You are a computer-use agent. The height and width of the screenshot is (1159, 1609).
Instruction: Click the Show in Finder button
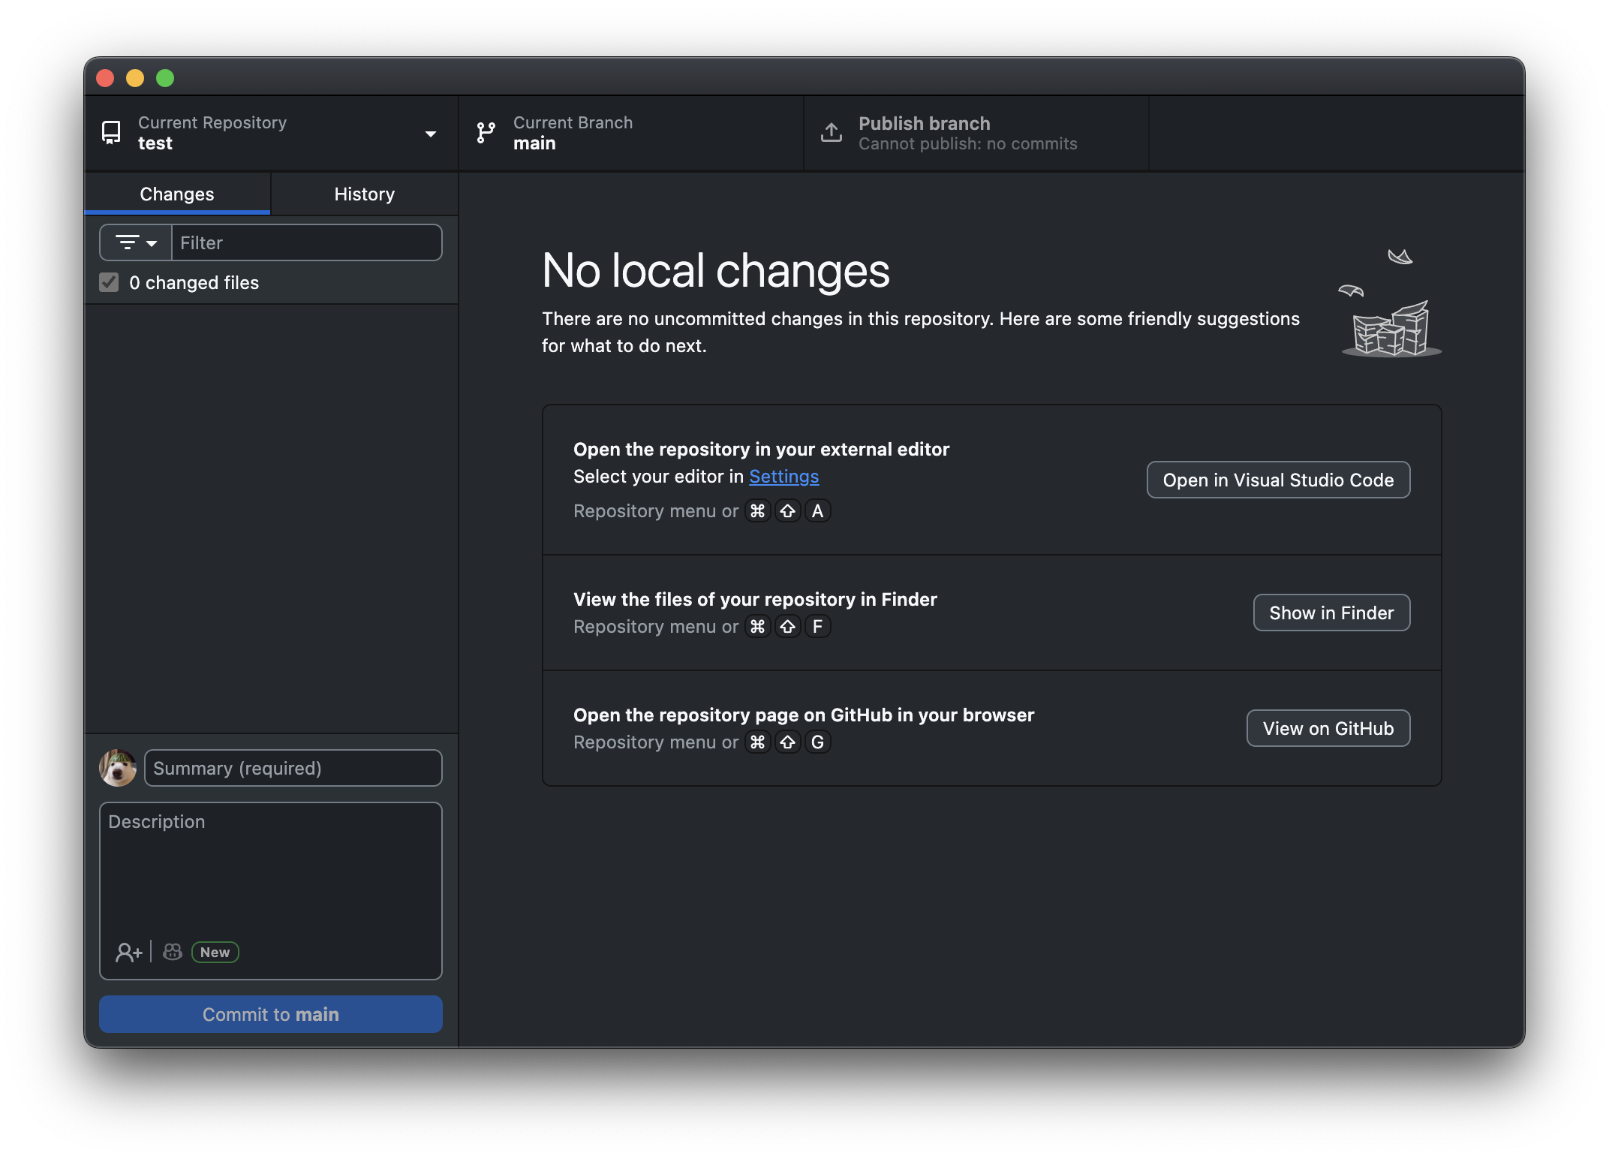tap(1331, 613)
